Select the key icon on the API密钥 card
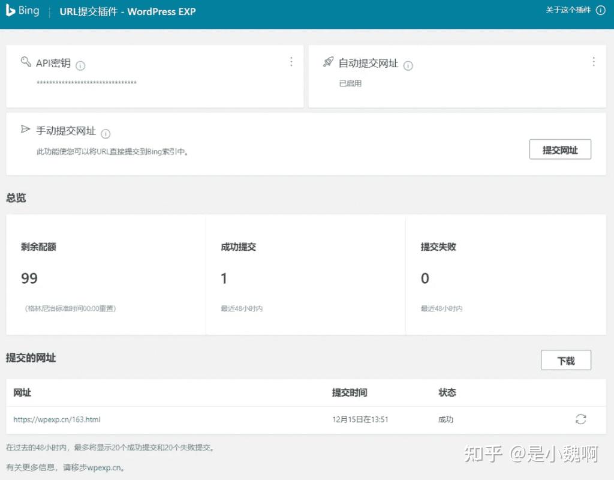Screen dimensions: 614x480 26,62
